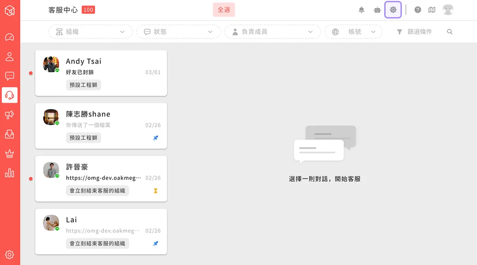Viewport: 477px width, 265px height.
Task: Click the highlighted gear settings icon in header
Action: click(x=393, y=10)
